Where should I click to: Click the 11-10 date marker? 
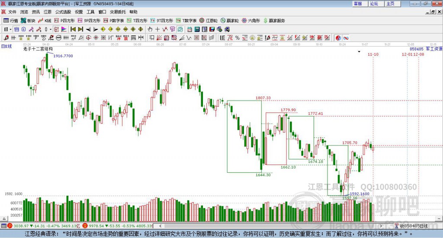[373, 54]
